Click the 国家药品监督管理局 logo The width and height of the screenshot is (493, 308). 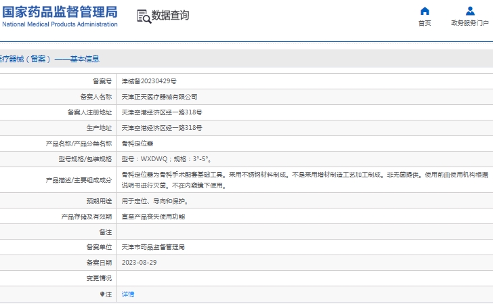pyautogui.click(x=60, y=12)
